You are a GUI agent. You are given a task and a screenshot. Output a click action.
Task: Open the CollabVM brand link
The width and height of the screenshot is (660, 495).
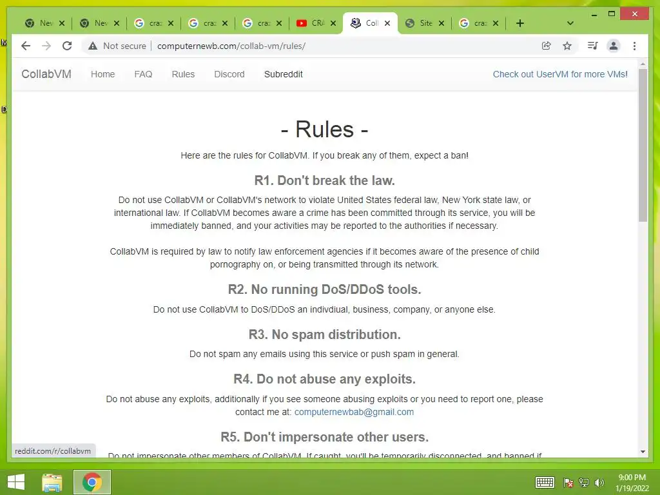point(46,74)
